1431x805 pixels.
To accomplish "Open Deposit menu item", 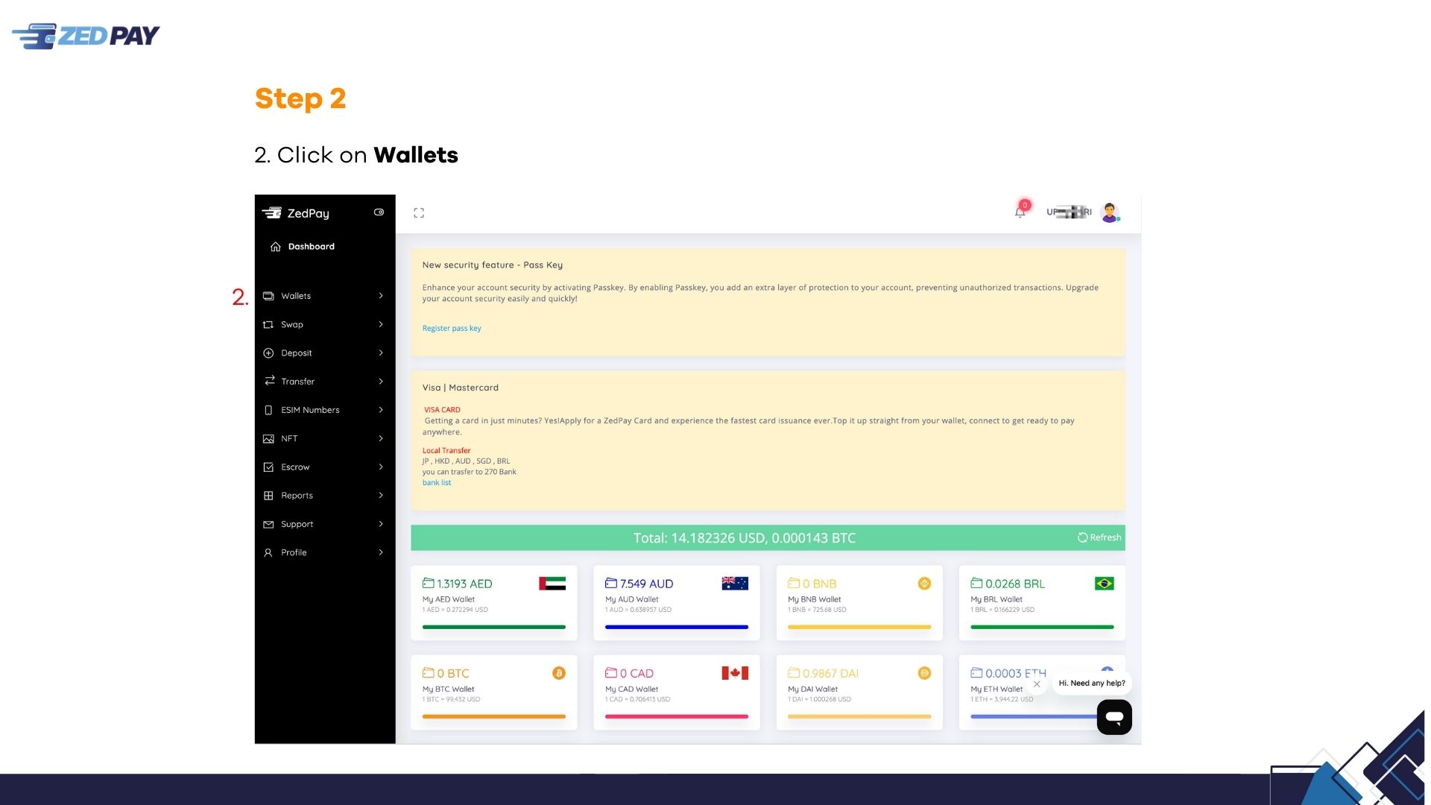I will click(x=325, y=353).
